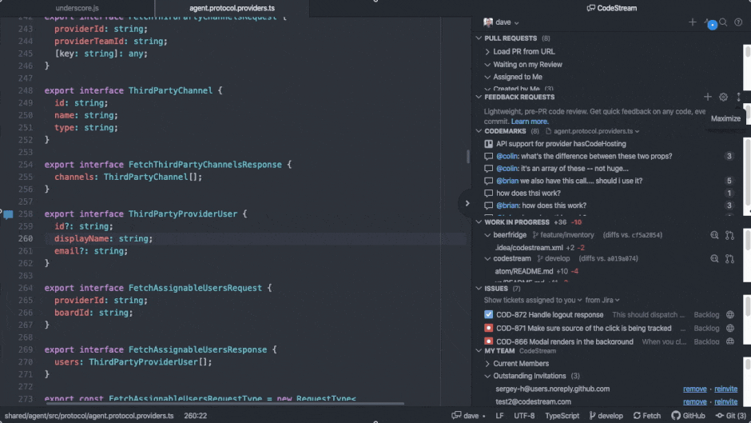Screen dimensions: 751x423
Task: Remove test2@codestream.com invitation
Action: tap(694, 402)
